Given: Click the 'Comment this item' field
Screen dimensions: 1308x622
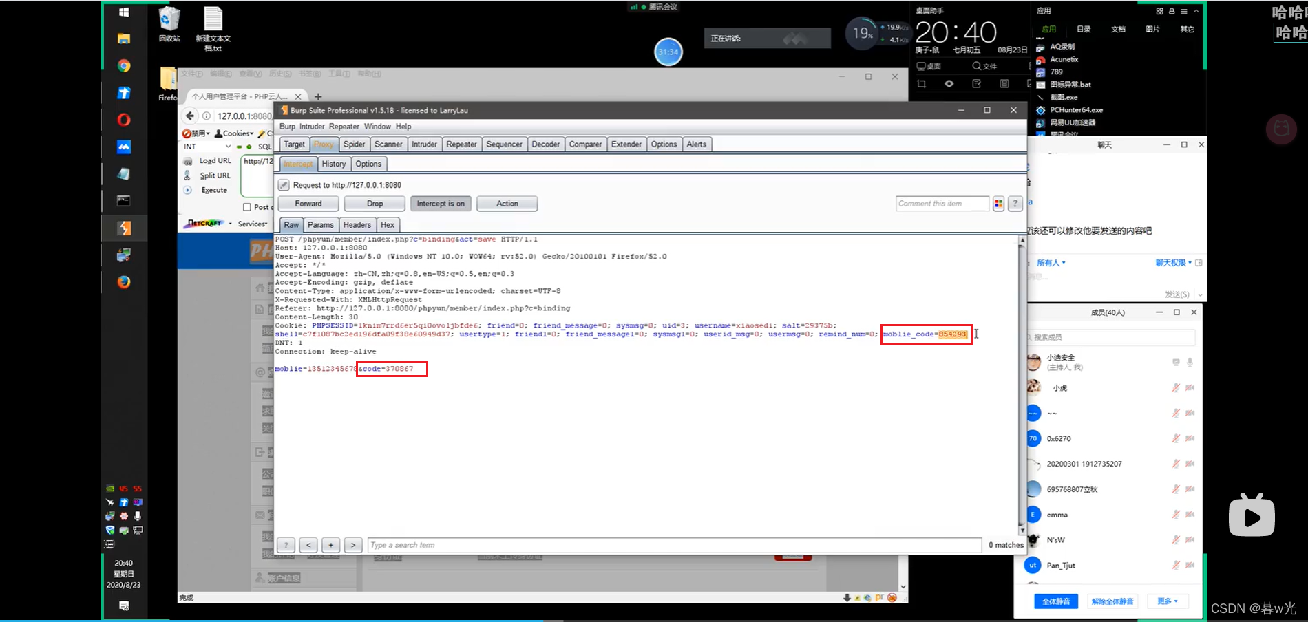Looking at the screenshot, I should click(942, 204).
